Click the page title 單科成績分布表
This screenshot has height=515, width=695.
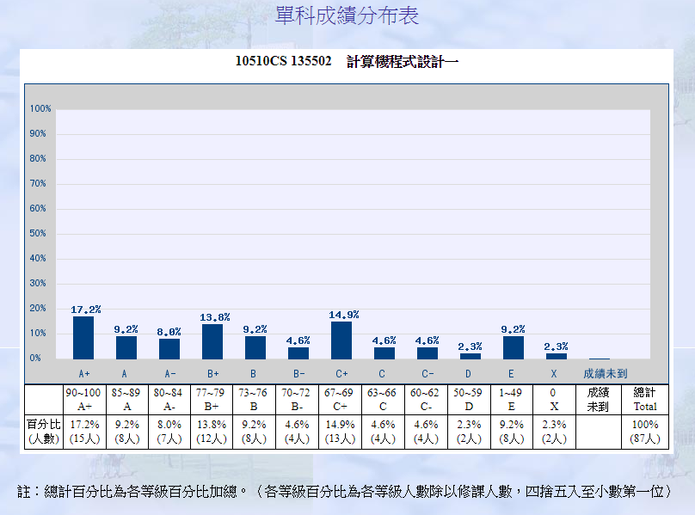point(347,16)
